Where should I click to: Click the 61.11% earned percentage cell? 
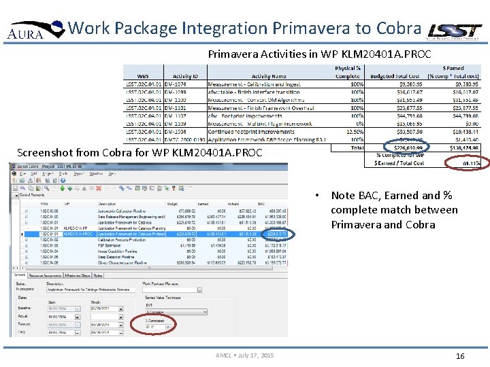[471, 163]
